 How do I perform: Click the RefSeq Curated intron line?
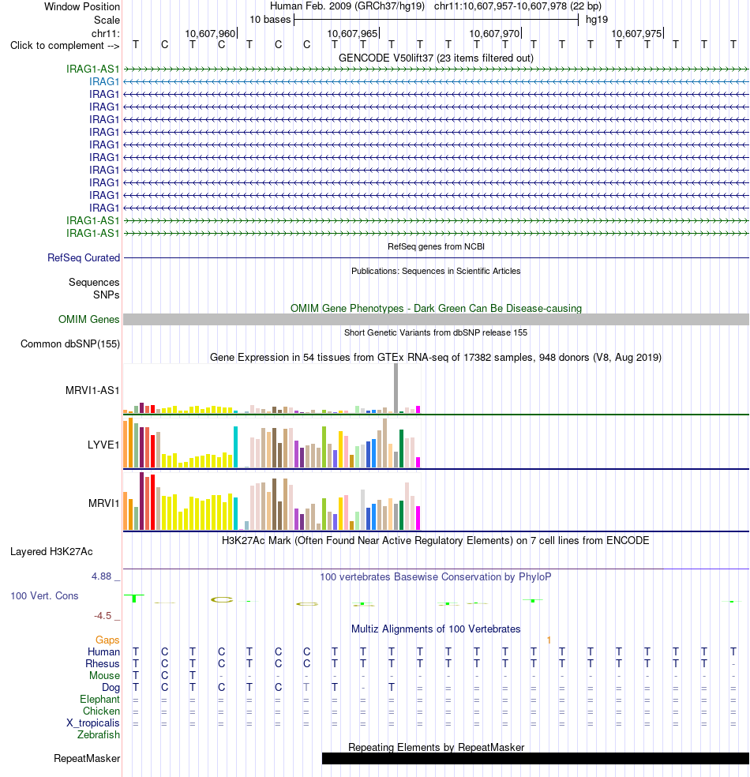[x=436, y=257]
